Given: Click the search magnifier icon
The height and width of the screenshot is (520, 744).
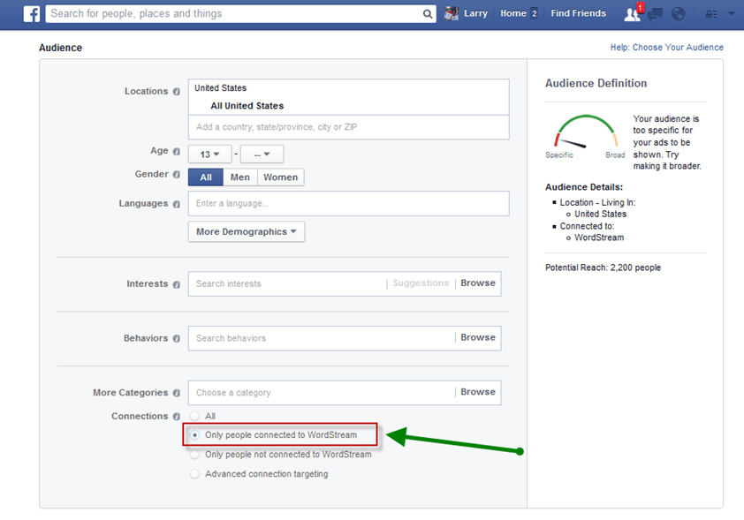Looking at the screenshot, I should point(428,14).
